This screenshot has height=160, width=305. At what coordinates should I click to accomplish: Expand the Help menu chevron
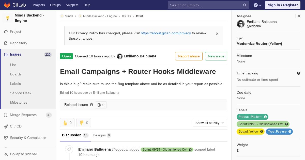coord(260,5)
